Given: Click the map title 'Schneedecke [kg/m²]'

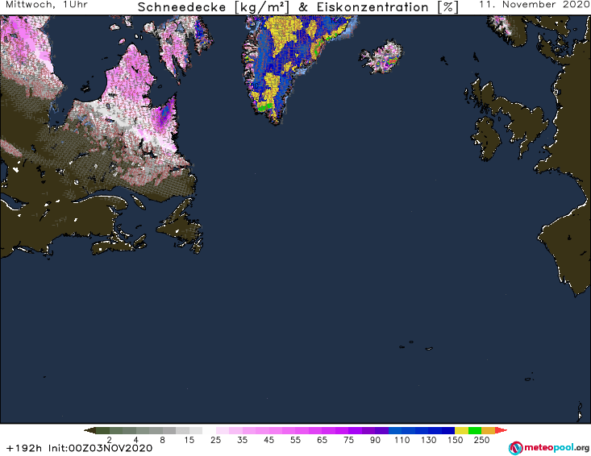Looking at the screenshot, I should tap(214, 7).
